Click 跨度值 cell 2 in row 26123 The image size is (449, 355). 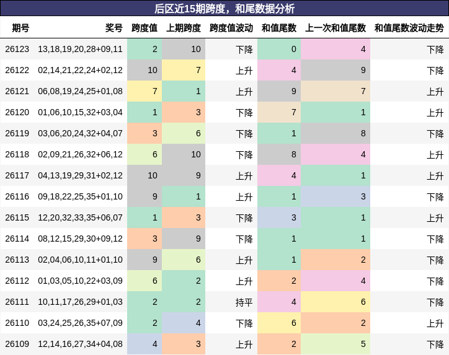click(x=144, y=49)
